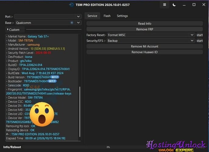This screenshot has height=152, width=209.
Task: Click the Fingerprint samsung/gts7xlkx line
Action: [x=38, y=89]
